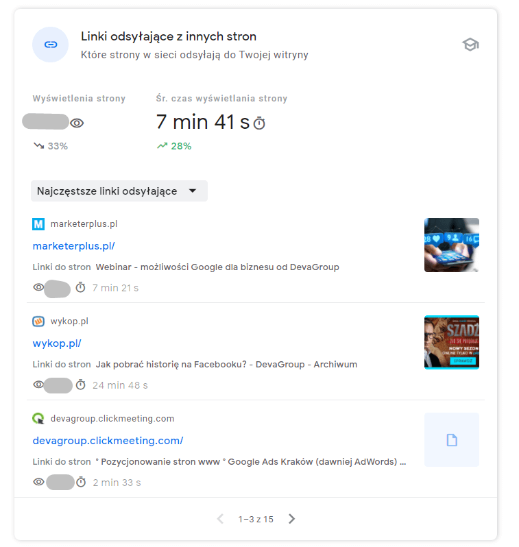Click the eye icon beside page views total
This screenshot has height=547, width=519.
pos(77,123)
